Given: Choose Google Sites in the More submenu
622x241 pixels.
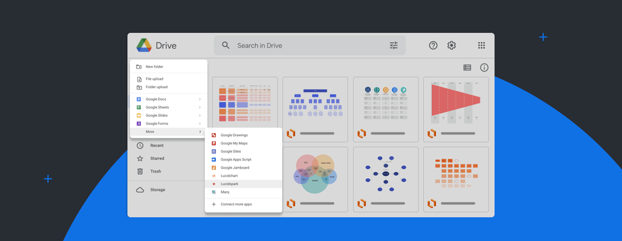Looking at the screenshot, I should pyautogui.click(x=243, y=152).
